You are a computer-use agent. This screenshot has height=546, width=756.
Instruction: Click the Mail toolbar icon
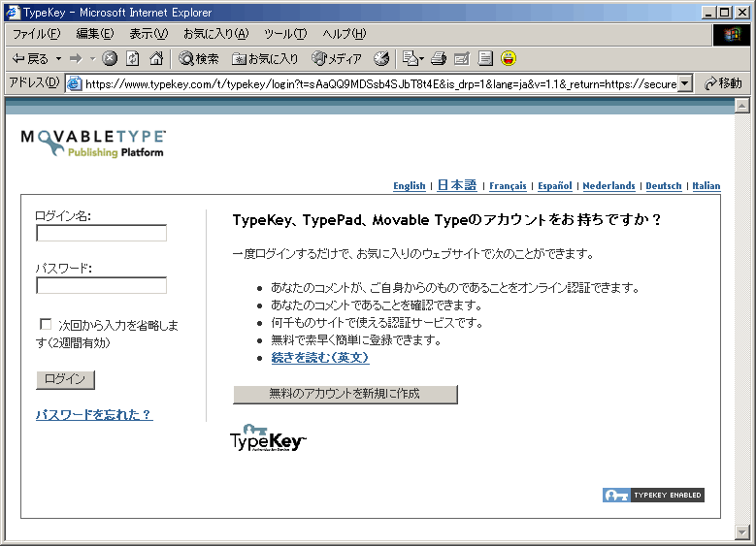click(x=412, y=59)
